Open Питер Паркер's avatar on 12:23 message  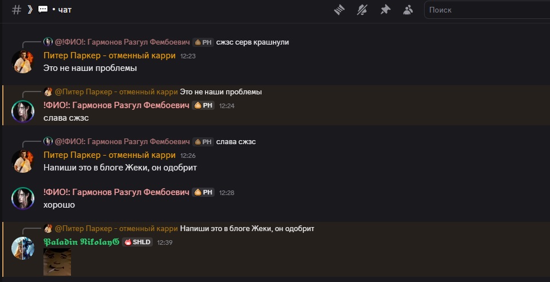coord(23,62)
